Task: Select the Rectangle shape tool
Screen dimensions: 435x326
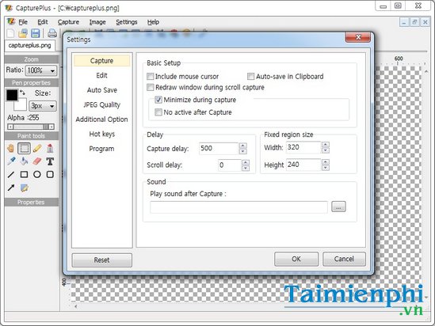Action: (x=24, y=174)
